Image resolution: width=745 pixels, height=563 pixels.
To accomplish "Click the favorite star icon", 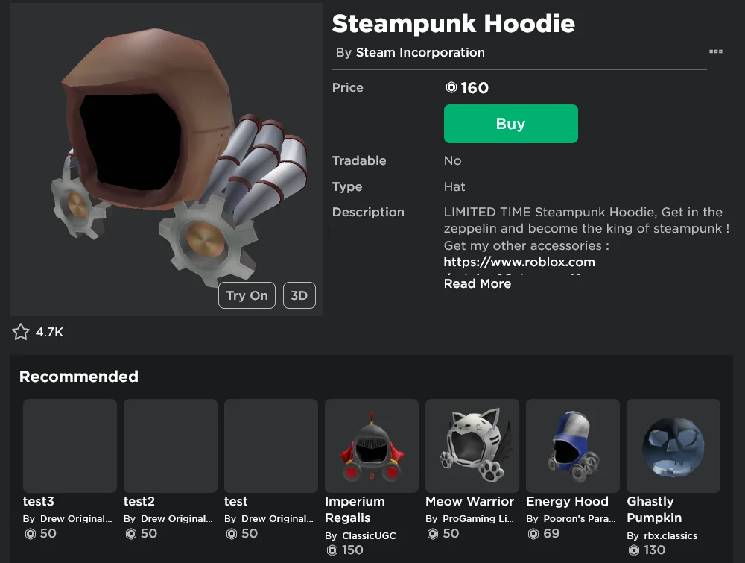I will [x=20, y=332].
